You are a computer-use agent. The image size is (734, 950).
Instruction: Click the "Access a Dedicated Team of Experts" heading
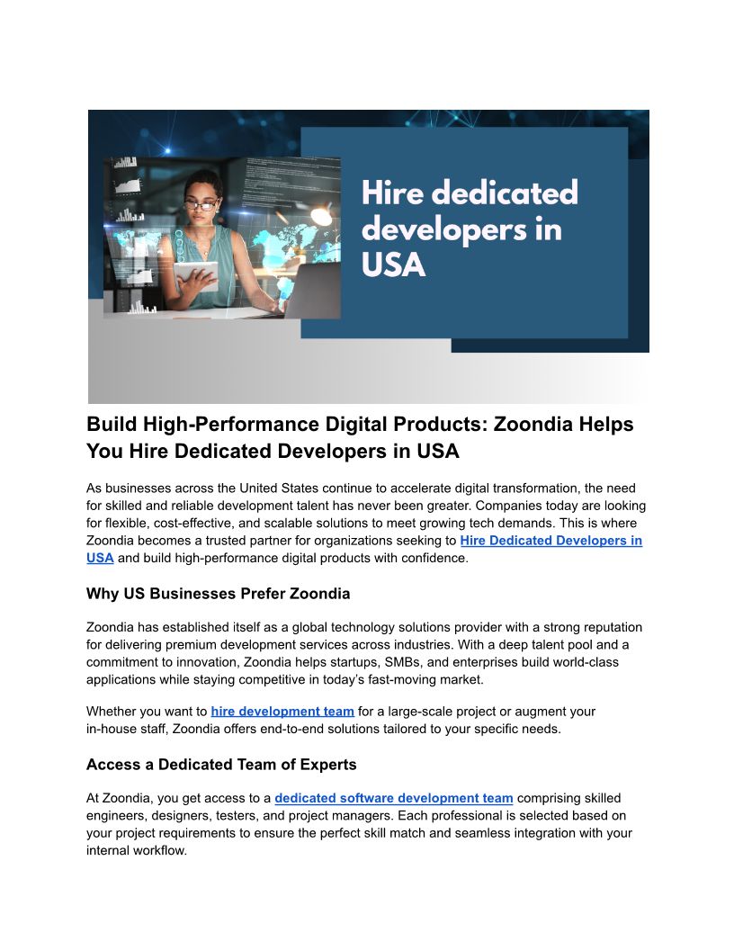click(221, 765)
